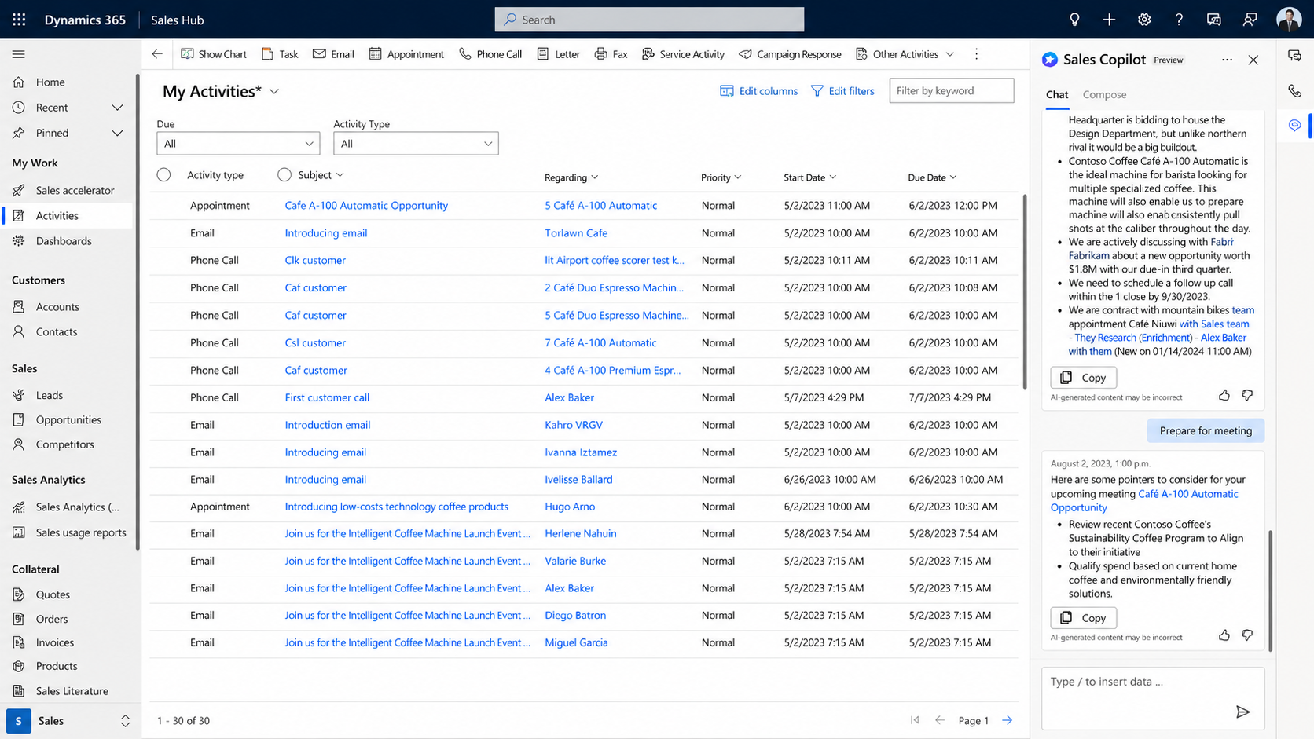The height and width of the screenshot is (739, 1314).
Task: Open the Due filter dropdown
Action: coord(238,144)
